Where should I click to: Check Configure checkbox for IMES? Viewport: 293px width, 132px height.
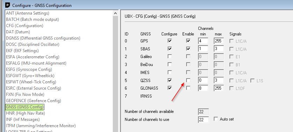click(x=170, y=73)
